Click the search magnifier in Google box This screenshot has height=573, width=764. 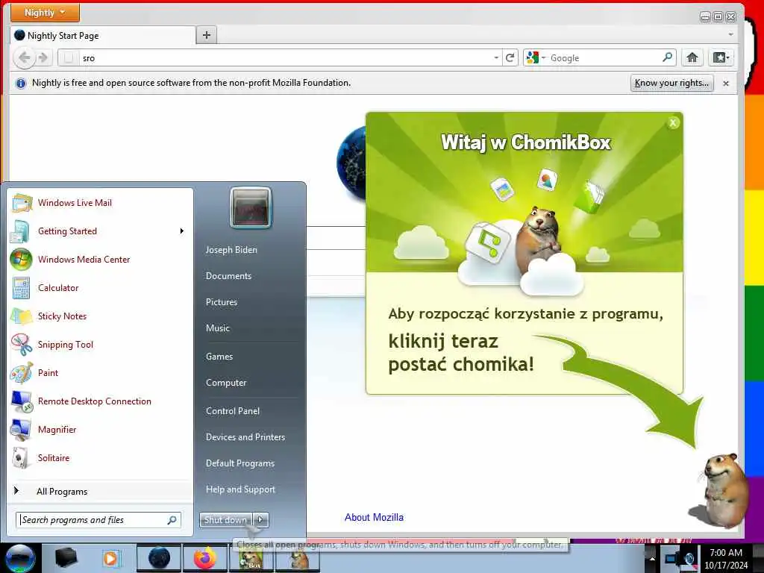coord(667,57)
